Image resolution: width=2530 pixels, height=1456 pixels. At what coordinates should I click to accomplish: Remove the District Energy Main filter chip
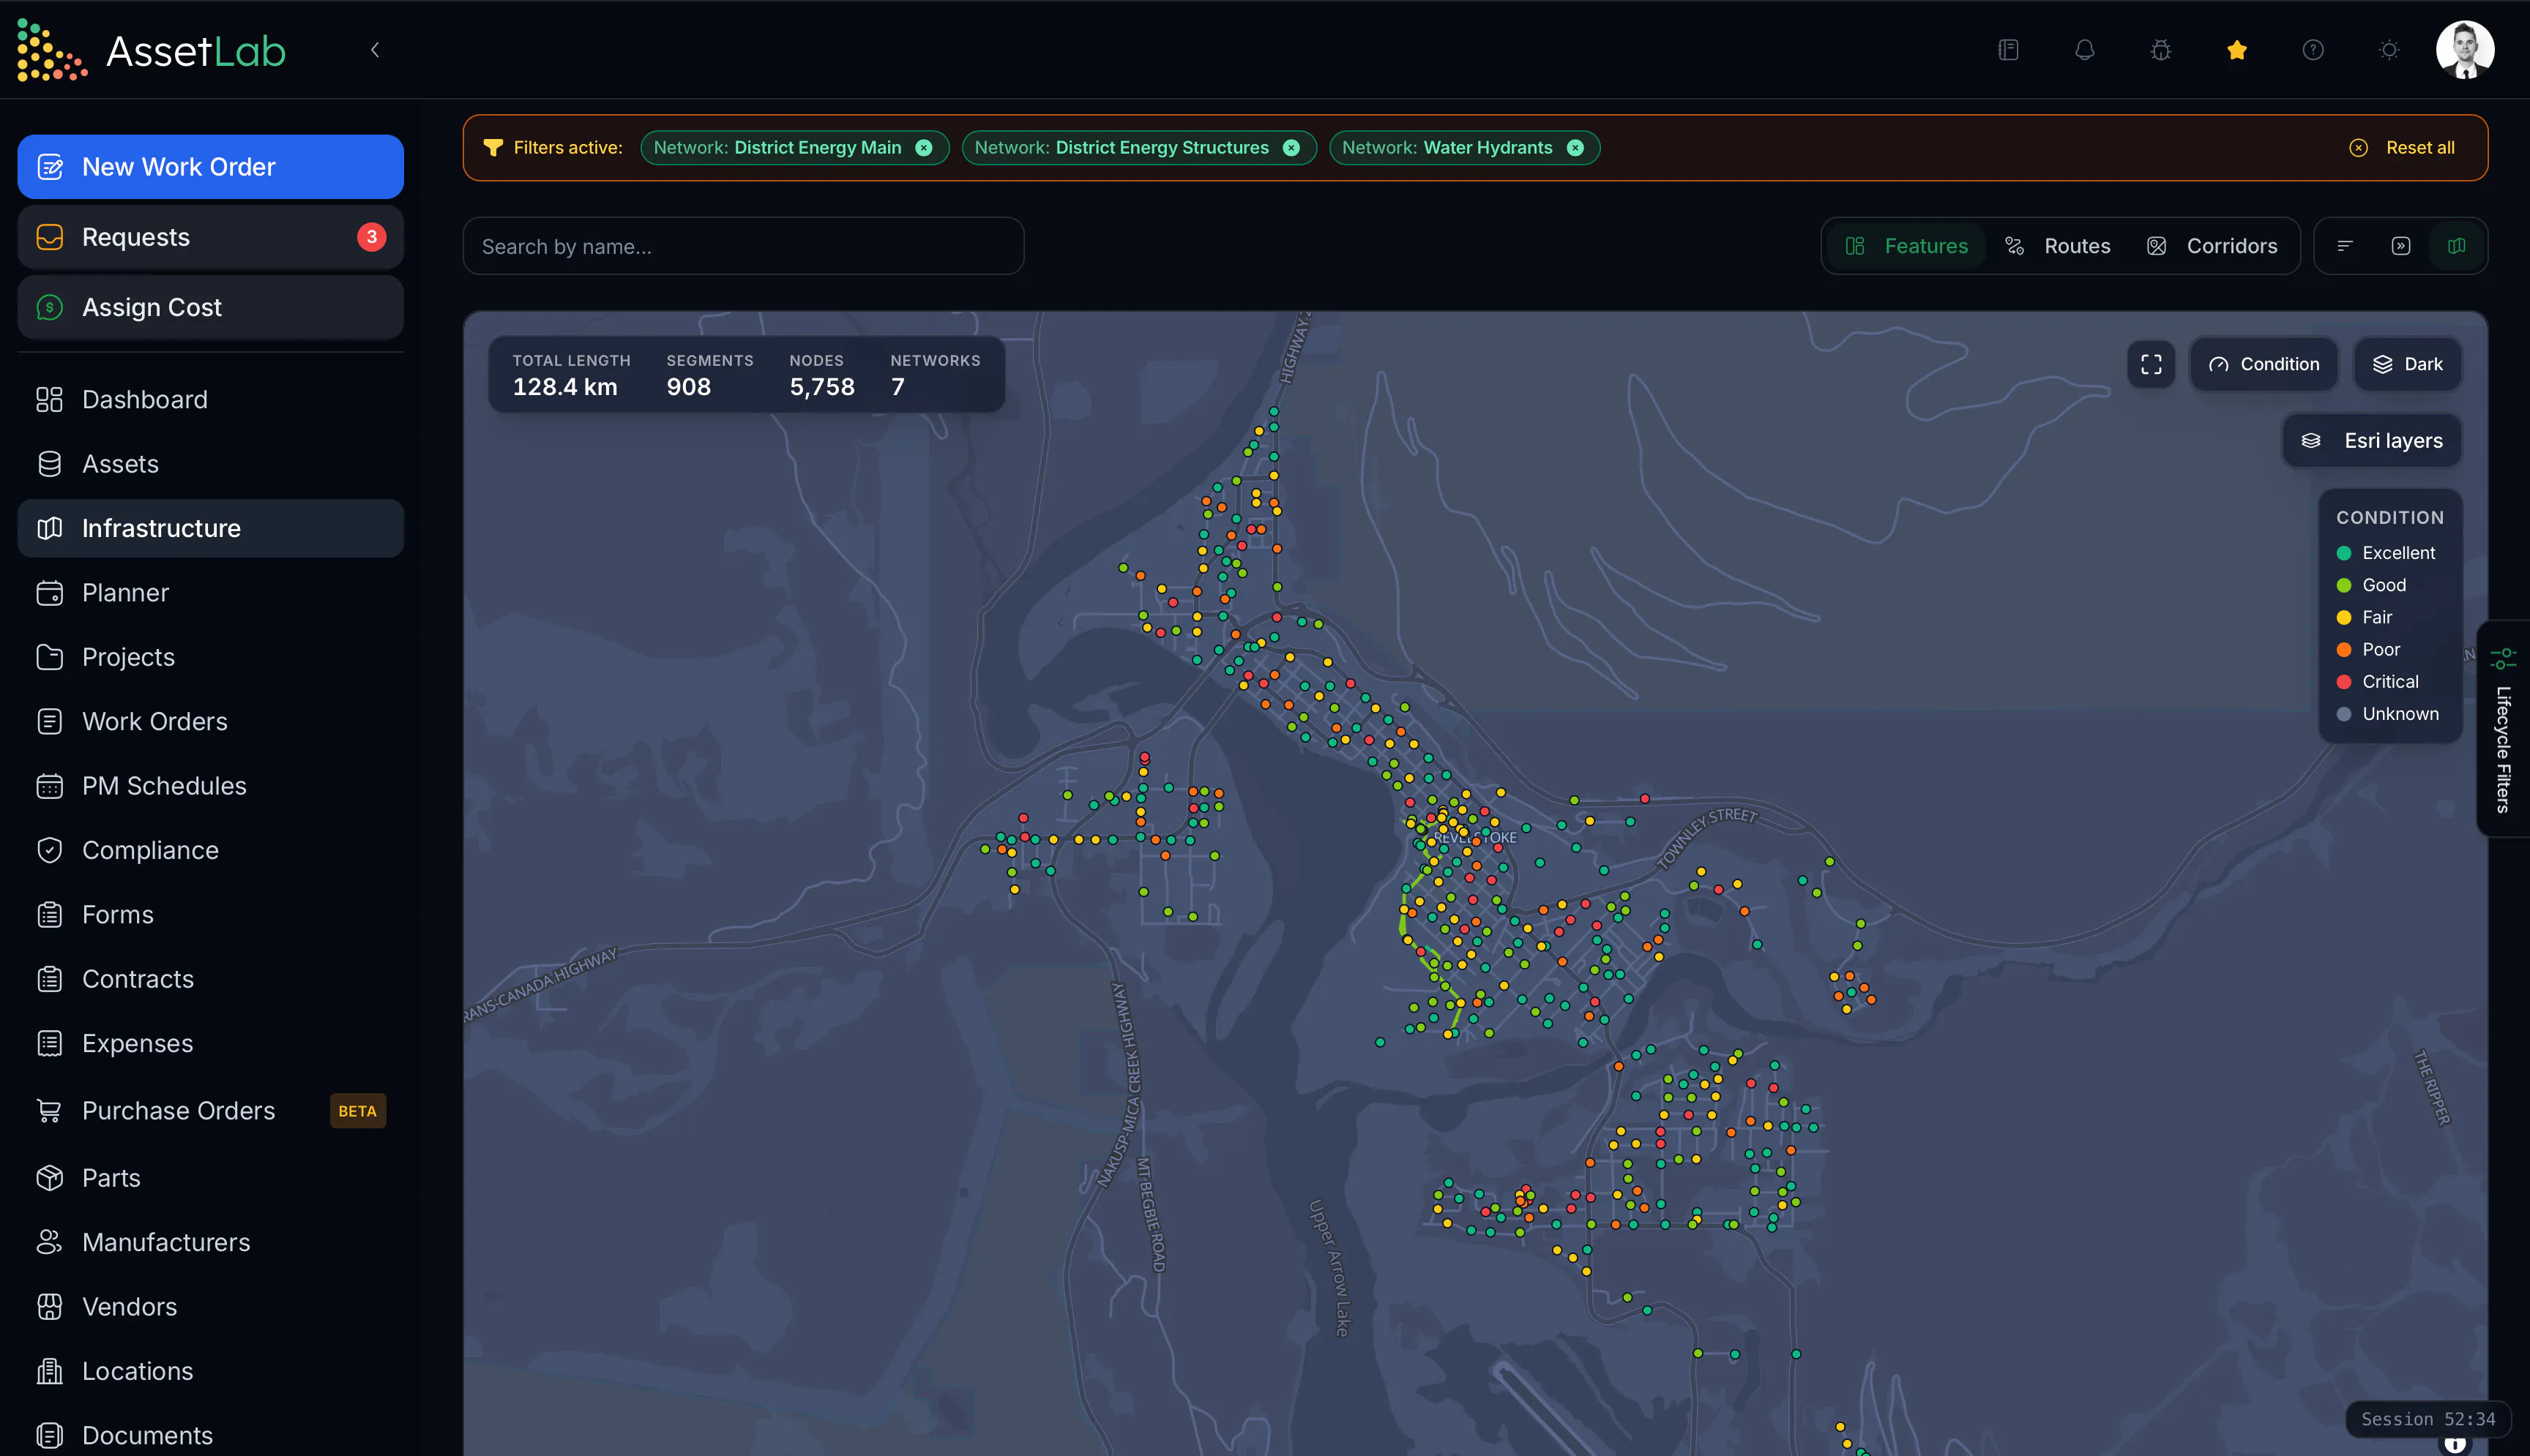(x=925, y=148)
